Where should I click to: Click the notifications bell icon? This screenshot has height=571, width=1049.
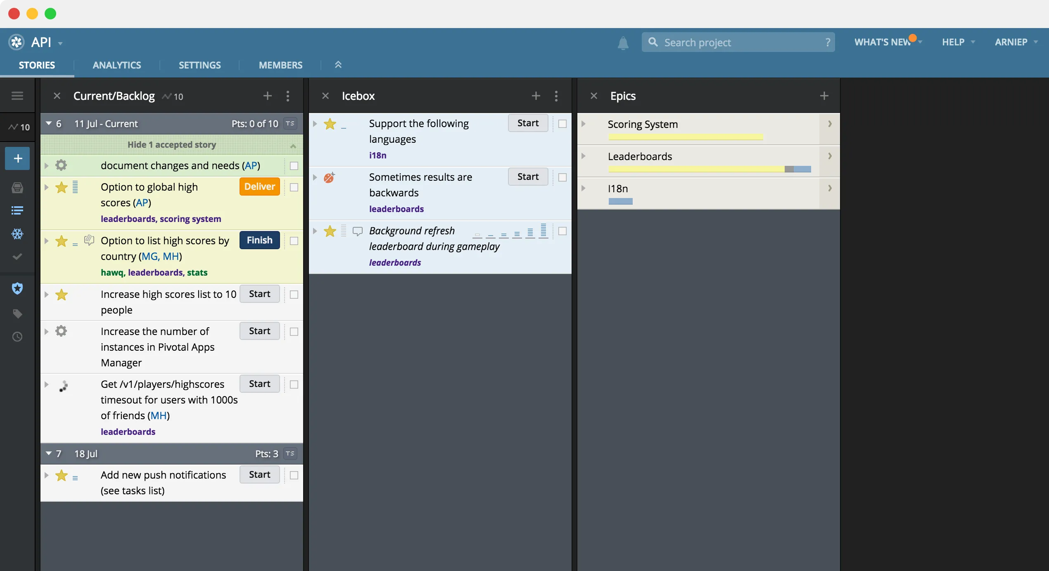tap(623, 42)
